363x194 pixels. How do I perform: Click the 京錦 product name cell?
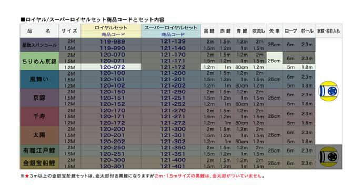point(39,98)
